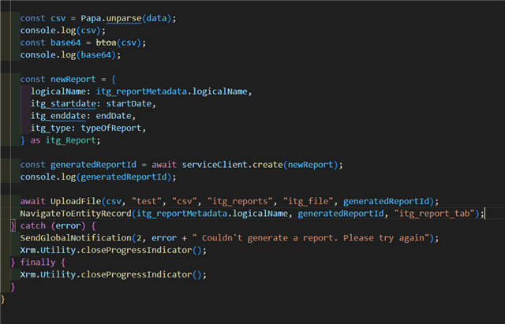
Task: Click the itg_startdate property name
Action: pyautogui.click(x=63, y=103)
